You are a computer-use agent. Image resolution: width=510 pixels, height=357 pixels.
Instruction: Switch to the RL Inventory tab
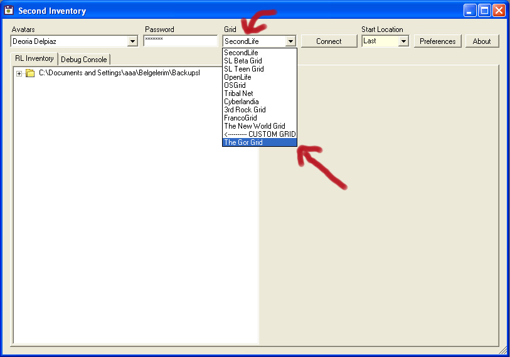34,58
